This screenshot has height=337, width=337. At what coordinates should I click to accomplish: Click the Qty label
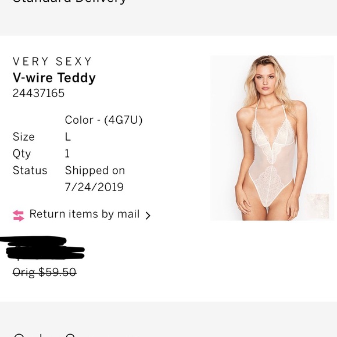[x=21, y=154]
